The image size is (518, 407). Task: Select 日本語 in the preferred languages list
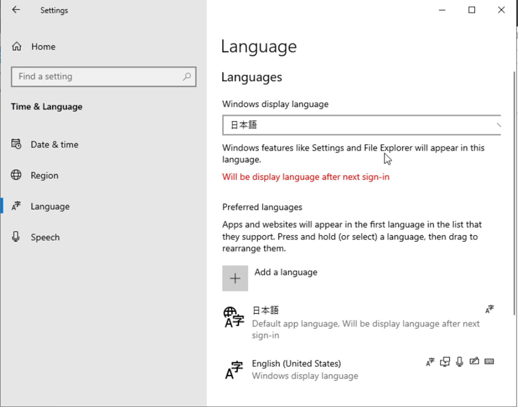pyautogui.click(x=266, y=311)
